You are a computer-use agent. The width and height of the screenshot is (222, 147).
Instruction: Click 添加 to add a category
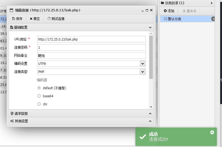pyautogui.click(x=169, y=11)
